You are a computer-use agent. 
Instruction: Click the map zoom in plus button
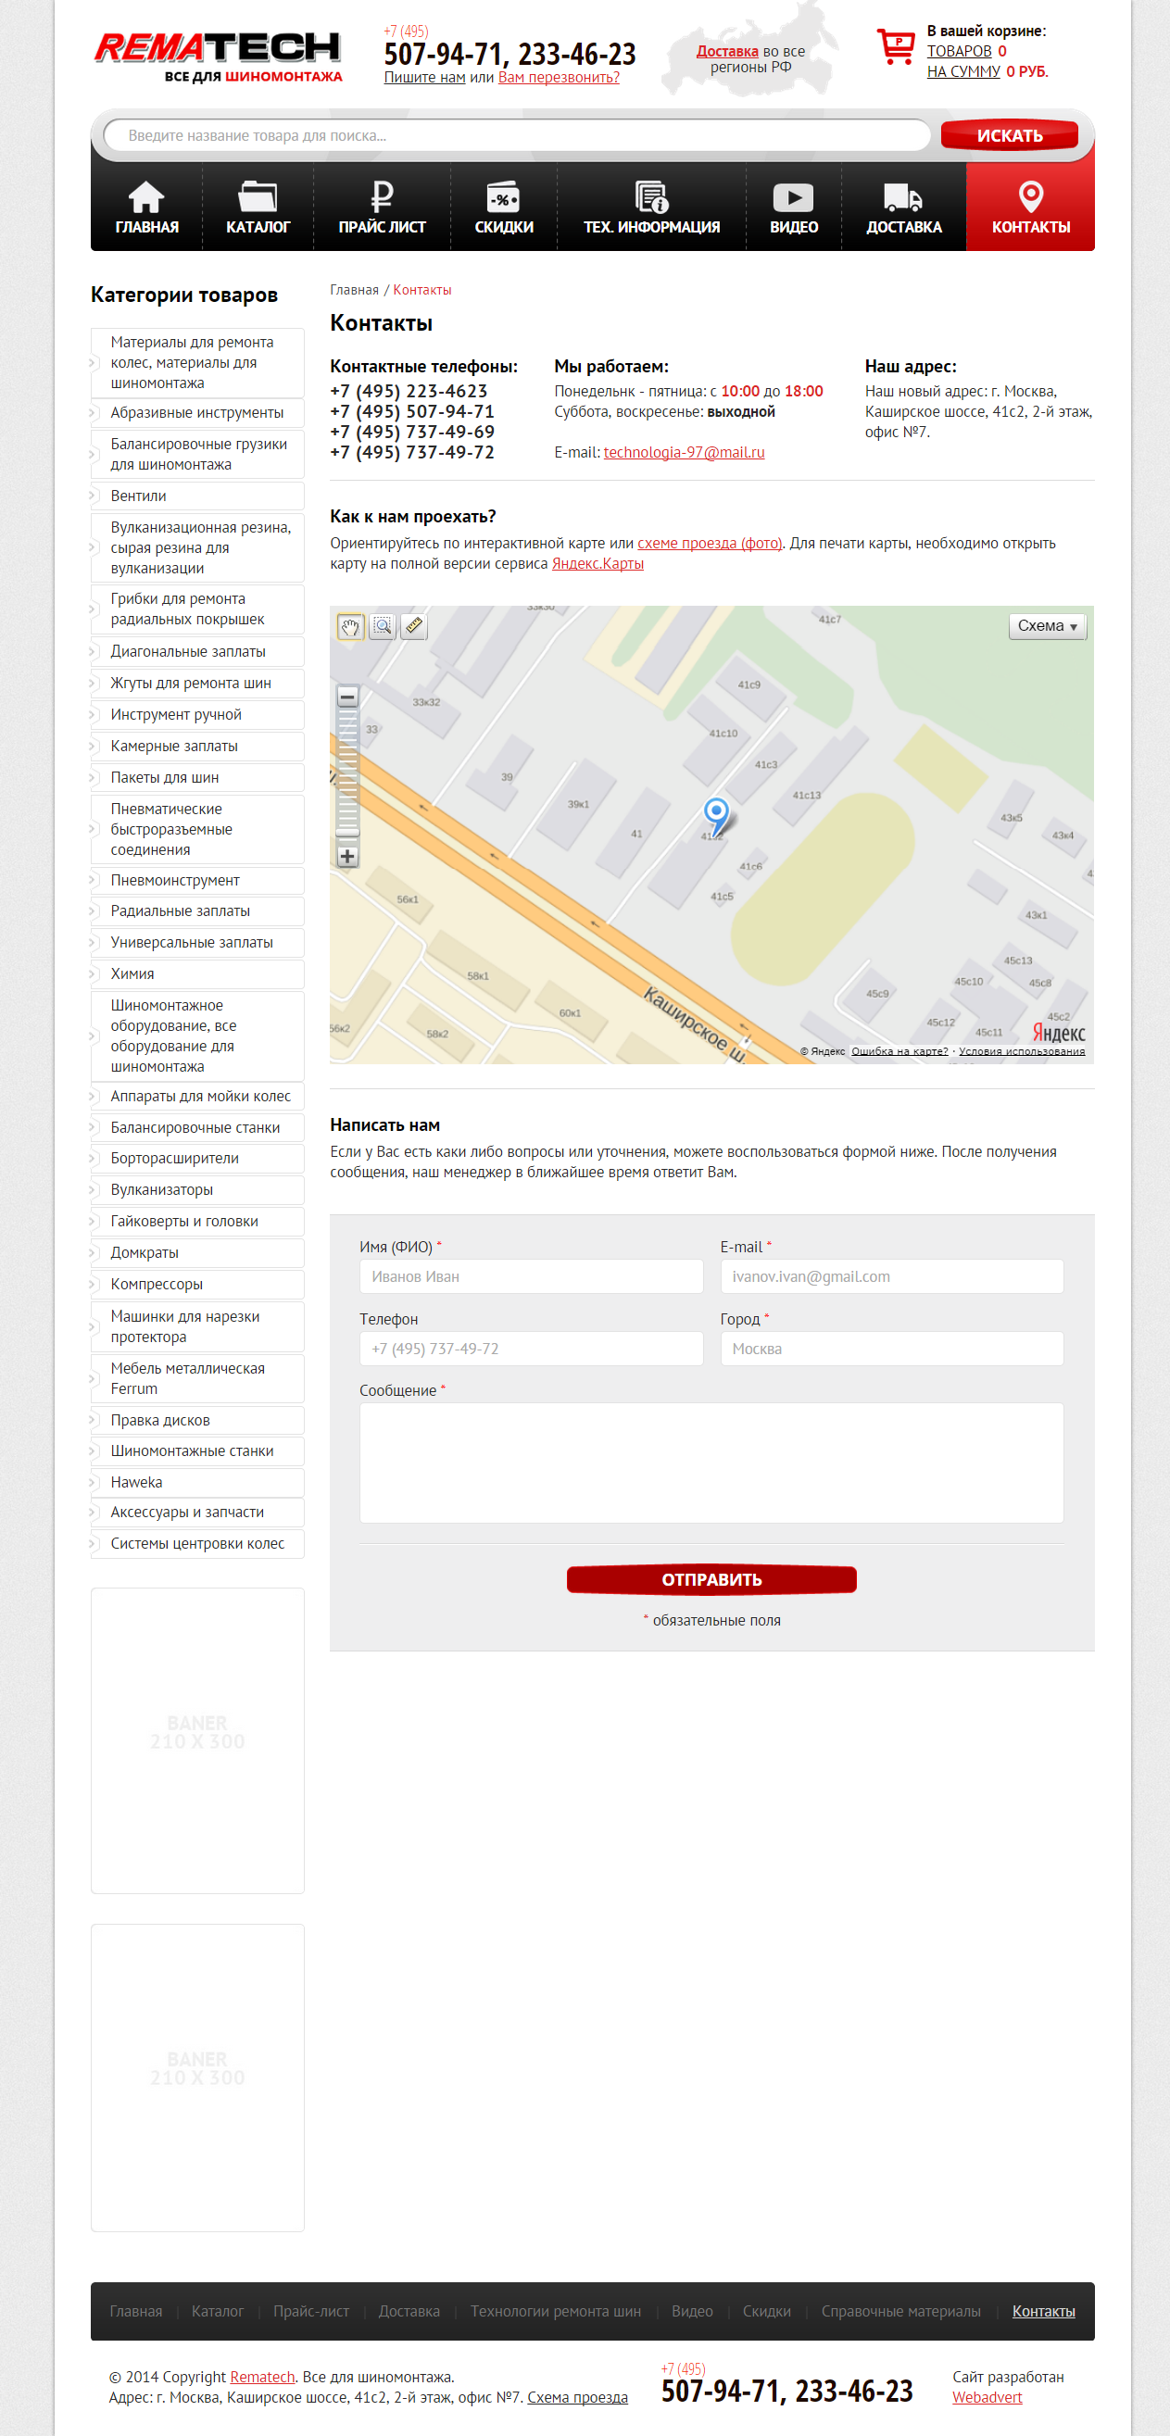(347, 857)
